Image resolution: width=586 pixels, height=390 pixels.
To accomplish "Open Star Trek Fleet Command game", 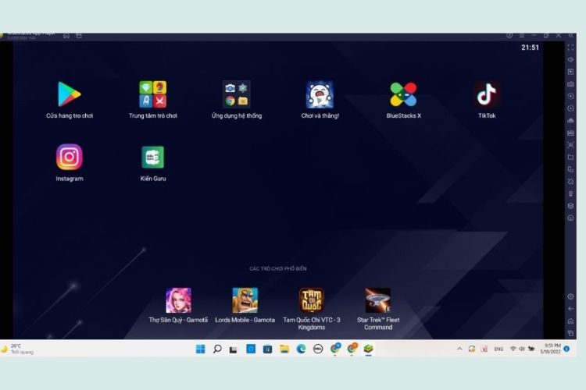I will pyautogui.click(x=378, y=300).
